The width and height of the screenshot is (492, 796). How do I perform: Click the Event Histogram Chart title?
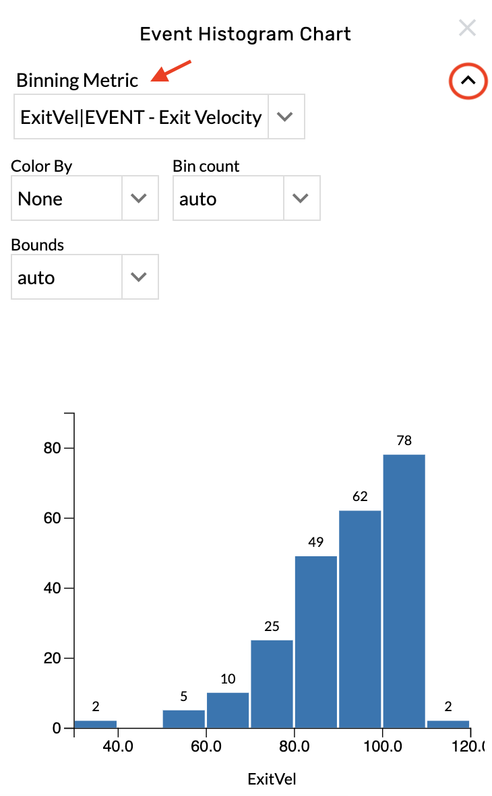(245, 34)
